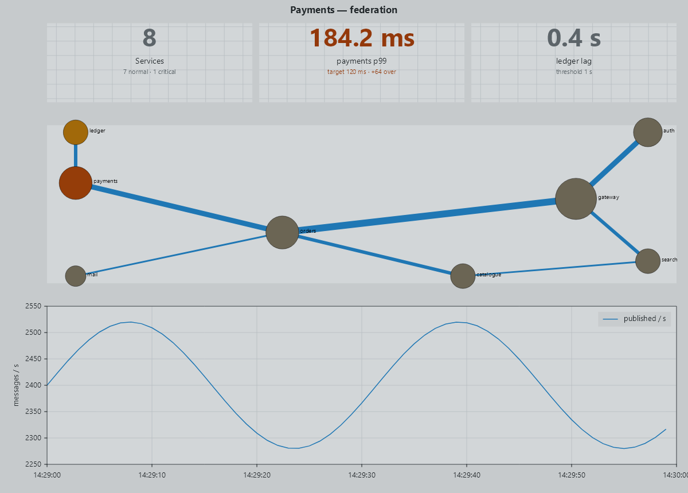The height and width of the screenshot is (493, 688).
Task: Click the 2250 y-axis tick label
Action: click(33, 464)
